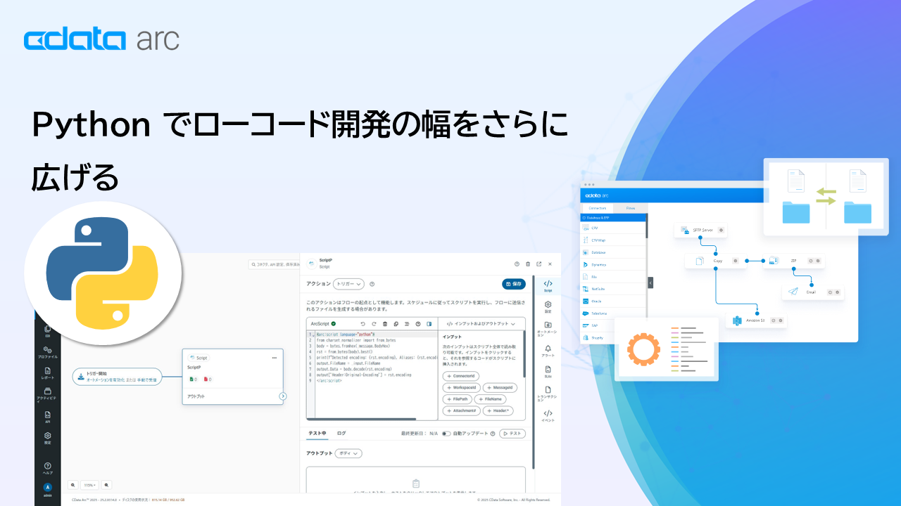901x506 pixels.
Task: Delete the connector via the header trash icon
Action: pos(528,264)
